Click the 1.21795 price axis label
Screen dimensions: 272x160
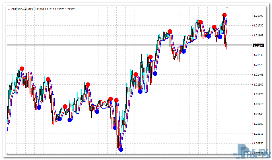point(258,16)
